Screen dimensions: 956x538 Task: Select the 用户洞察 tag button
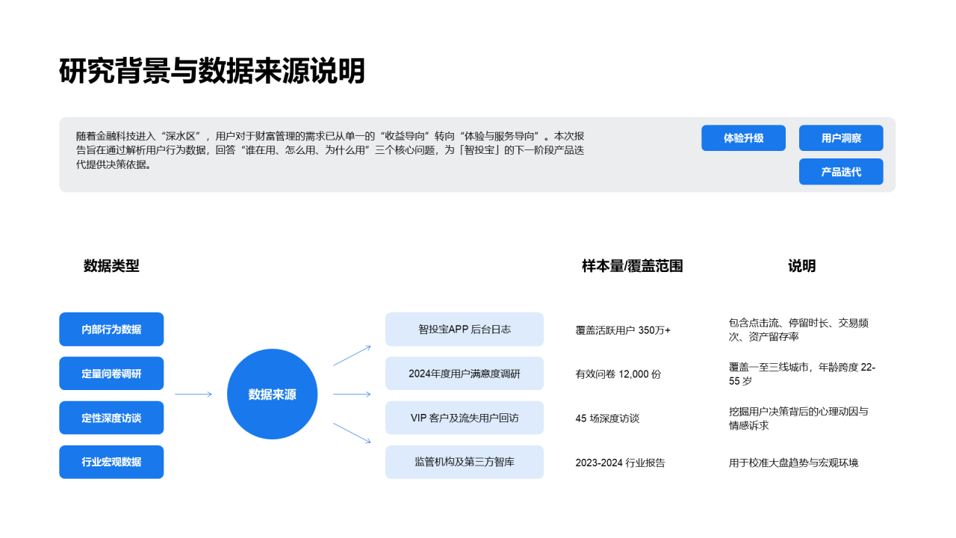[x=841, y=138]
